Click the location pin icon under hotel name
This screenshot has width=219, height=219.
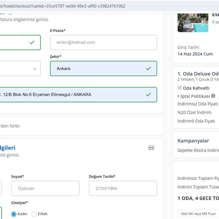pos(213,22)
